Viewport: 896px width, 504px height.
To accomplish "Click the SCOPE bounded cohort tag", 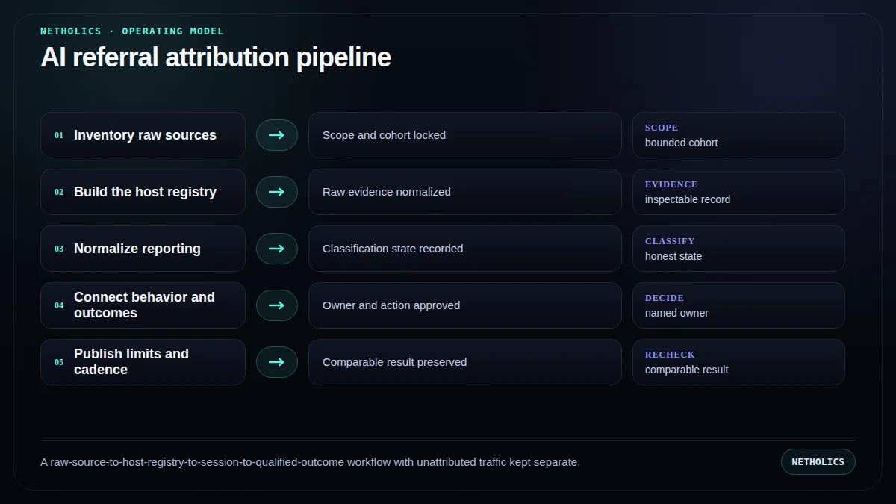I will coord(738,135).
